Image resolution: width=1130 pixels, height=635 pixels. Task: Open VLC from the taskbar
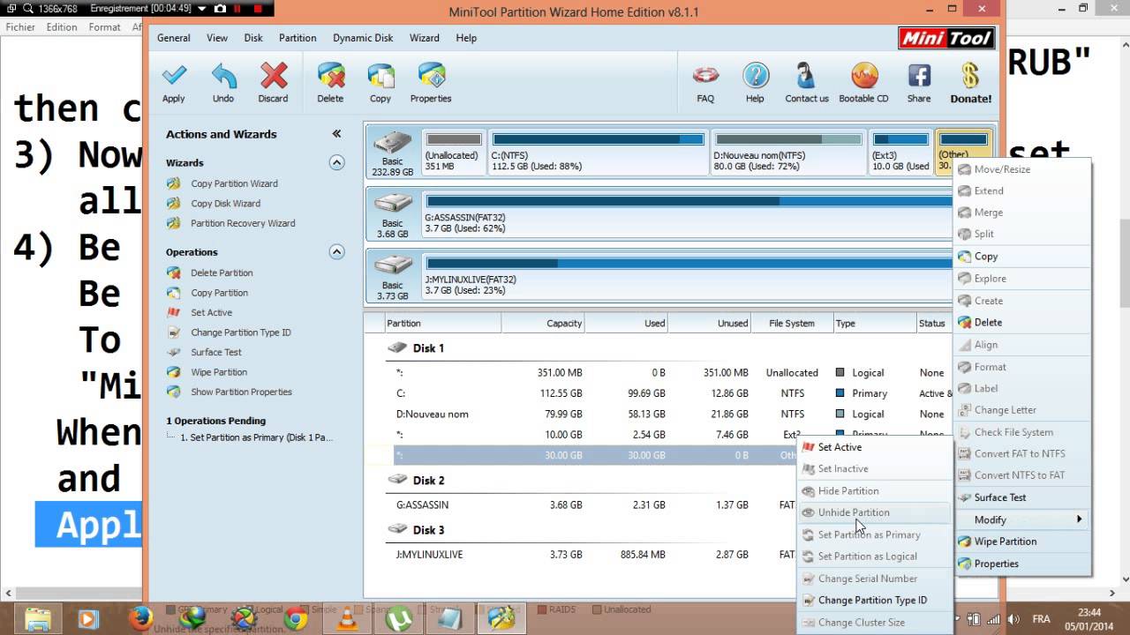(x=348, y=619)
